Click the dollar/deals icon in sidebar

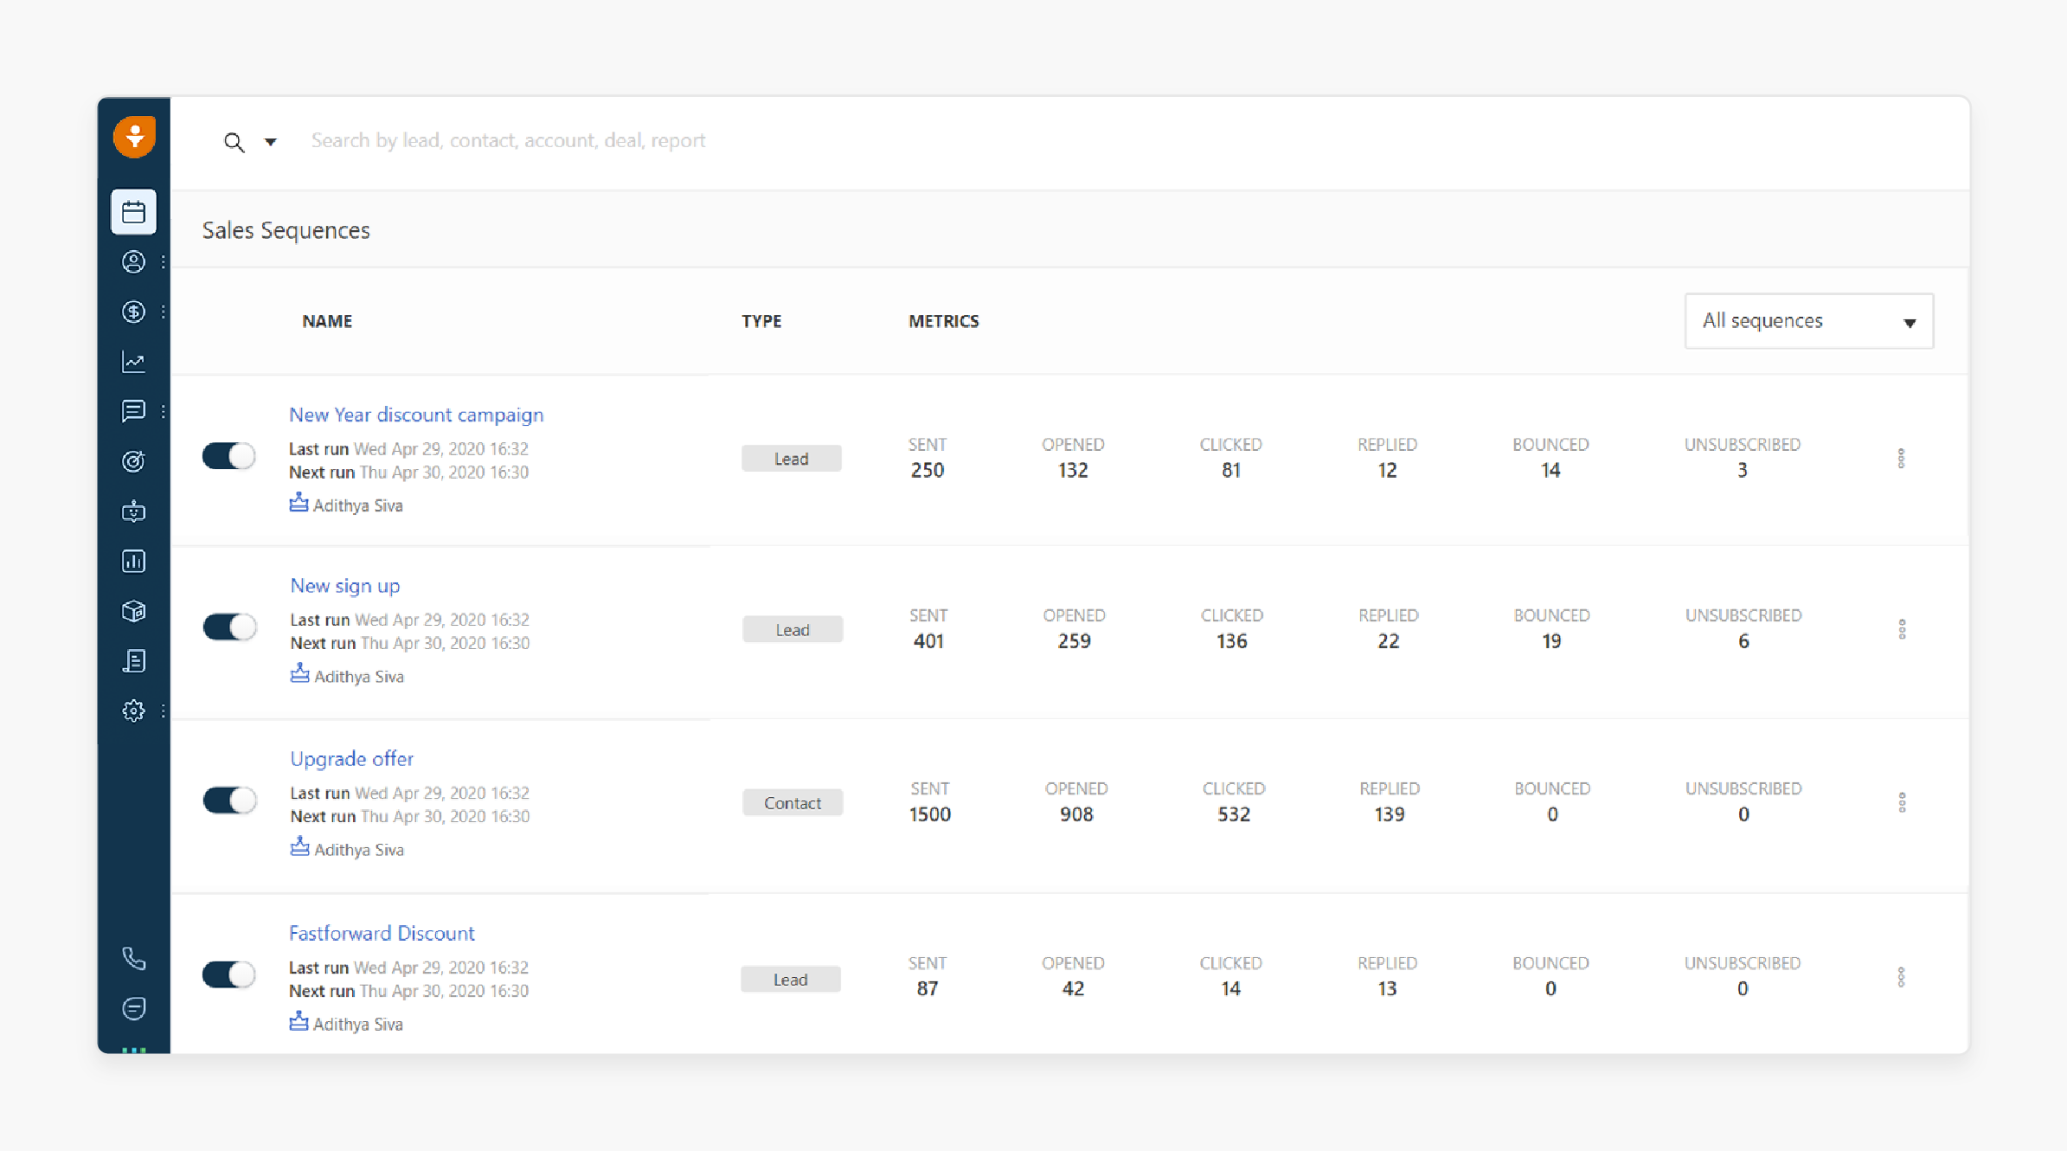click(x=133, y=311)
